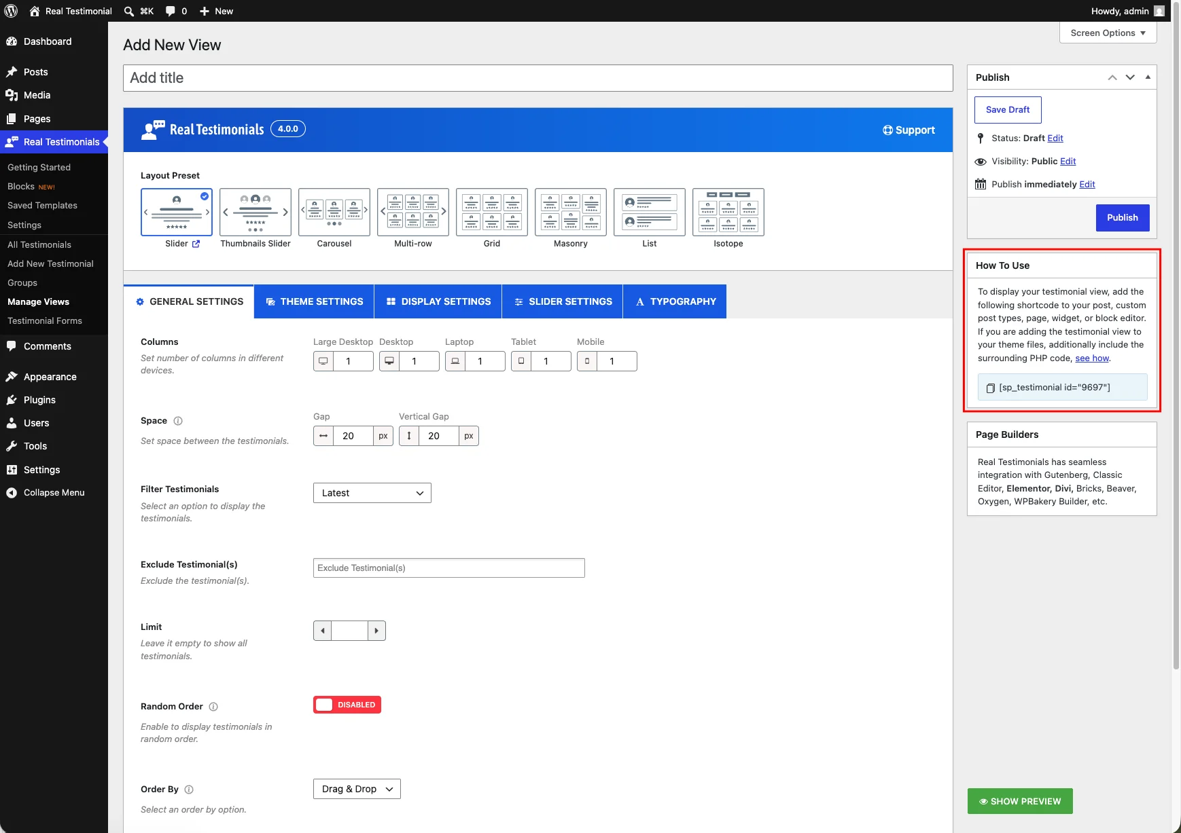This screenshot has width=1181, height=833.
Task: Click the Save Draft button
Action: [1008, 110]
